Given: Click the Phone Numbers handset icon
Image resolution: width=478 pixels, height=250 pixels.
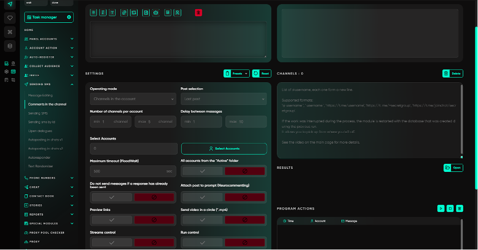Looking at the screenshot, I should point(26,178).
